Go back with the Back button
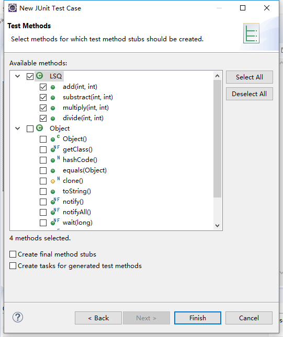Viewport: 283px width, 337px height. pyautogui.click(x=98, y=318)
